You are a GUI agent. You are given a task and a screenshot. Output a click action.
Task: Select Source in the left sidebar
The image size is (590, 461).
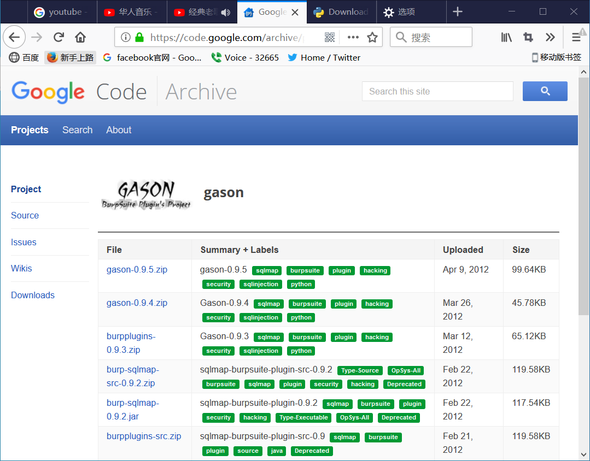click(x=25, y=215)
